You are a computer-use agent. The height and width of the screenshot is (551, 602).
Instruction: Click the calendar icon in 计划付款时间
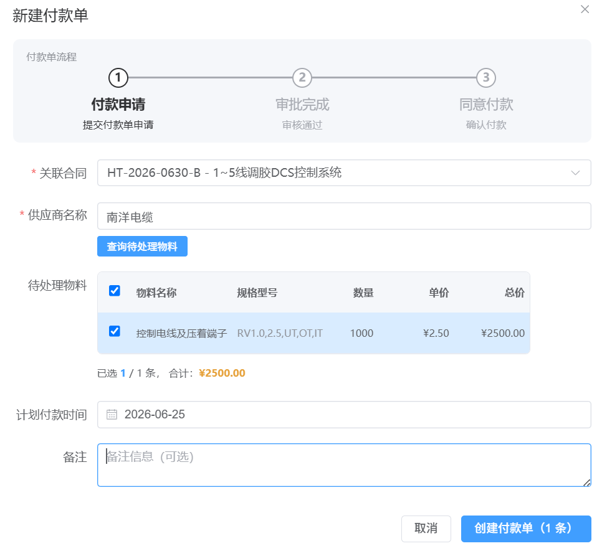click(112, 415)
